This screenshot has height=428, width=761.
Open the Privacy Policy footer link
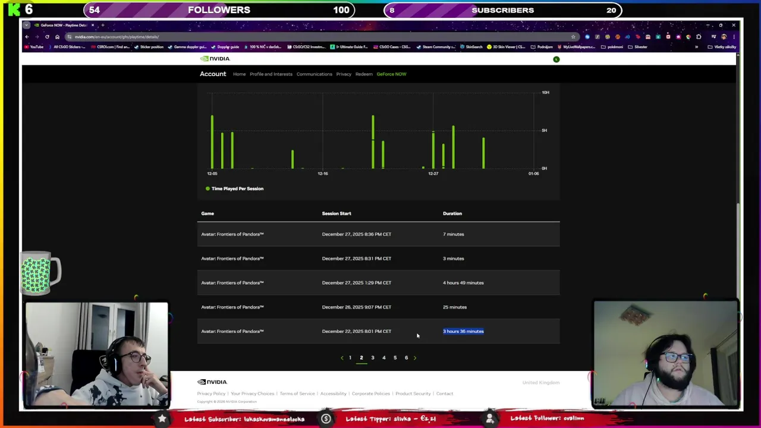point(211,394)
